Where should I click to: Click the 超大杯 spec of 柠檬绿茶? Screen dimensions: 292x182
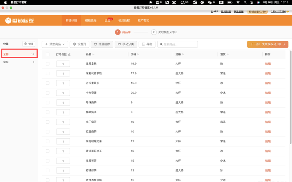179,170
